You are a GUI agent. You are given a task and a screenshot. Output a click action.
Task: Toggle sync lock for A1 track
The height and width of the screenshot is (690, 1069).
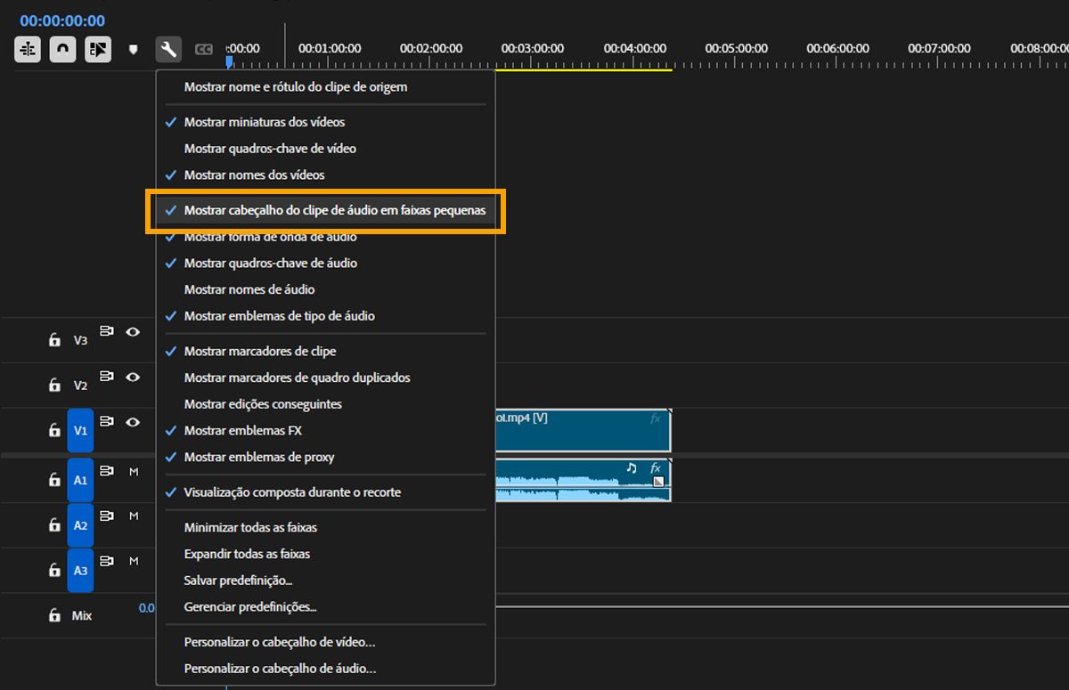tap(107, 470)
